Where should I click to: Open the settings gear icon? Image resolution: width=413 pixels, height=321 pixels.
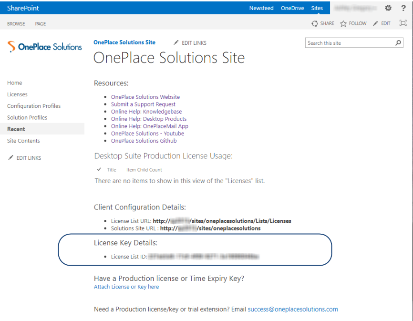[x=388, y=8]
